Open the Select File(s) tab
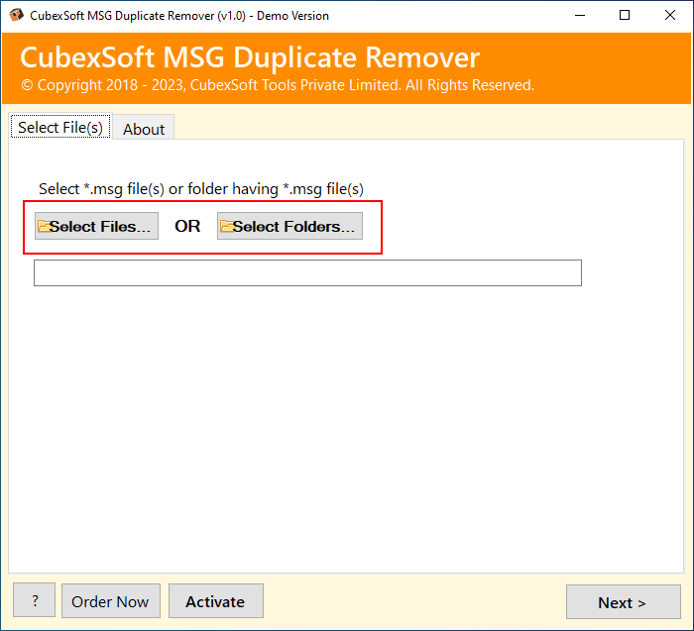 pyautogui.click(x=60, y=127)
